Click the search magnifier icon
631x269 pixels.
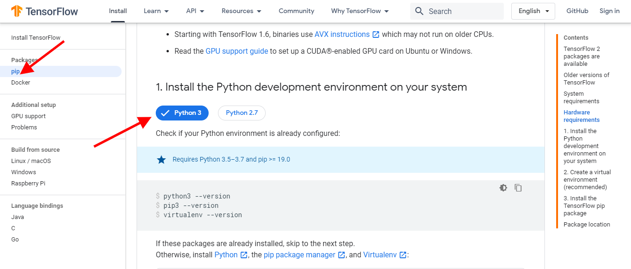point(419,11)
